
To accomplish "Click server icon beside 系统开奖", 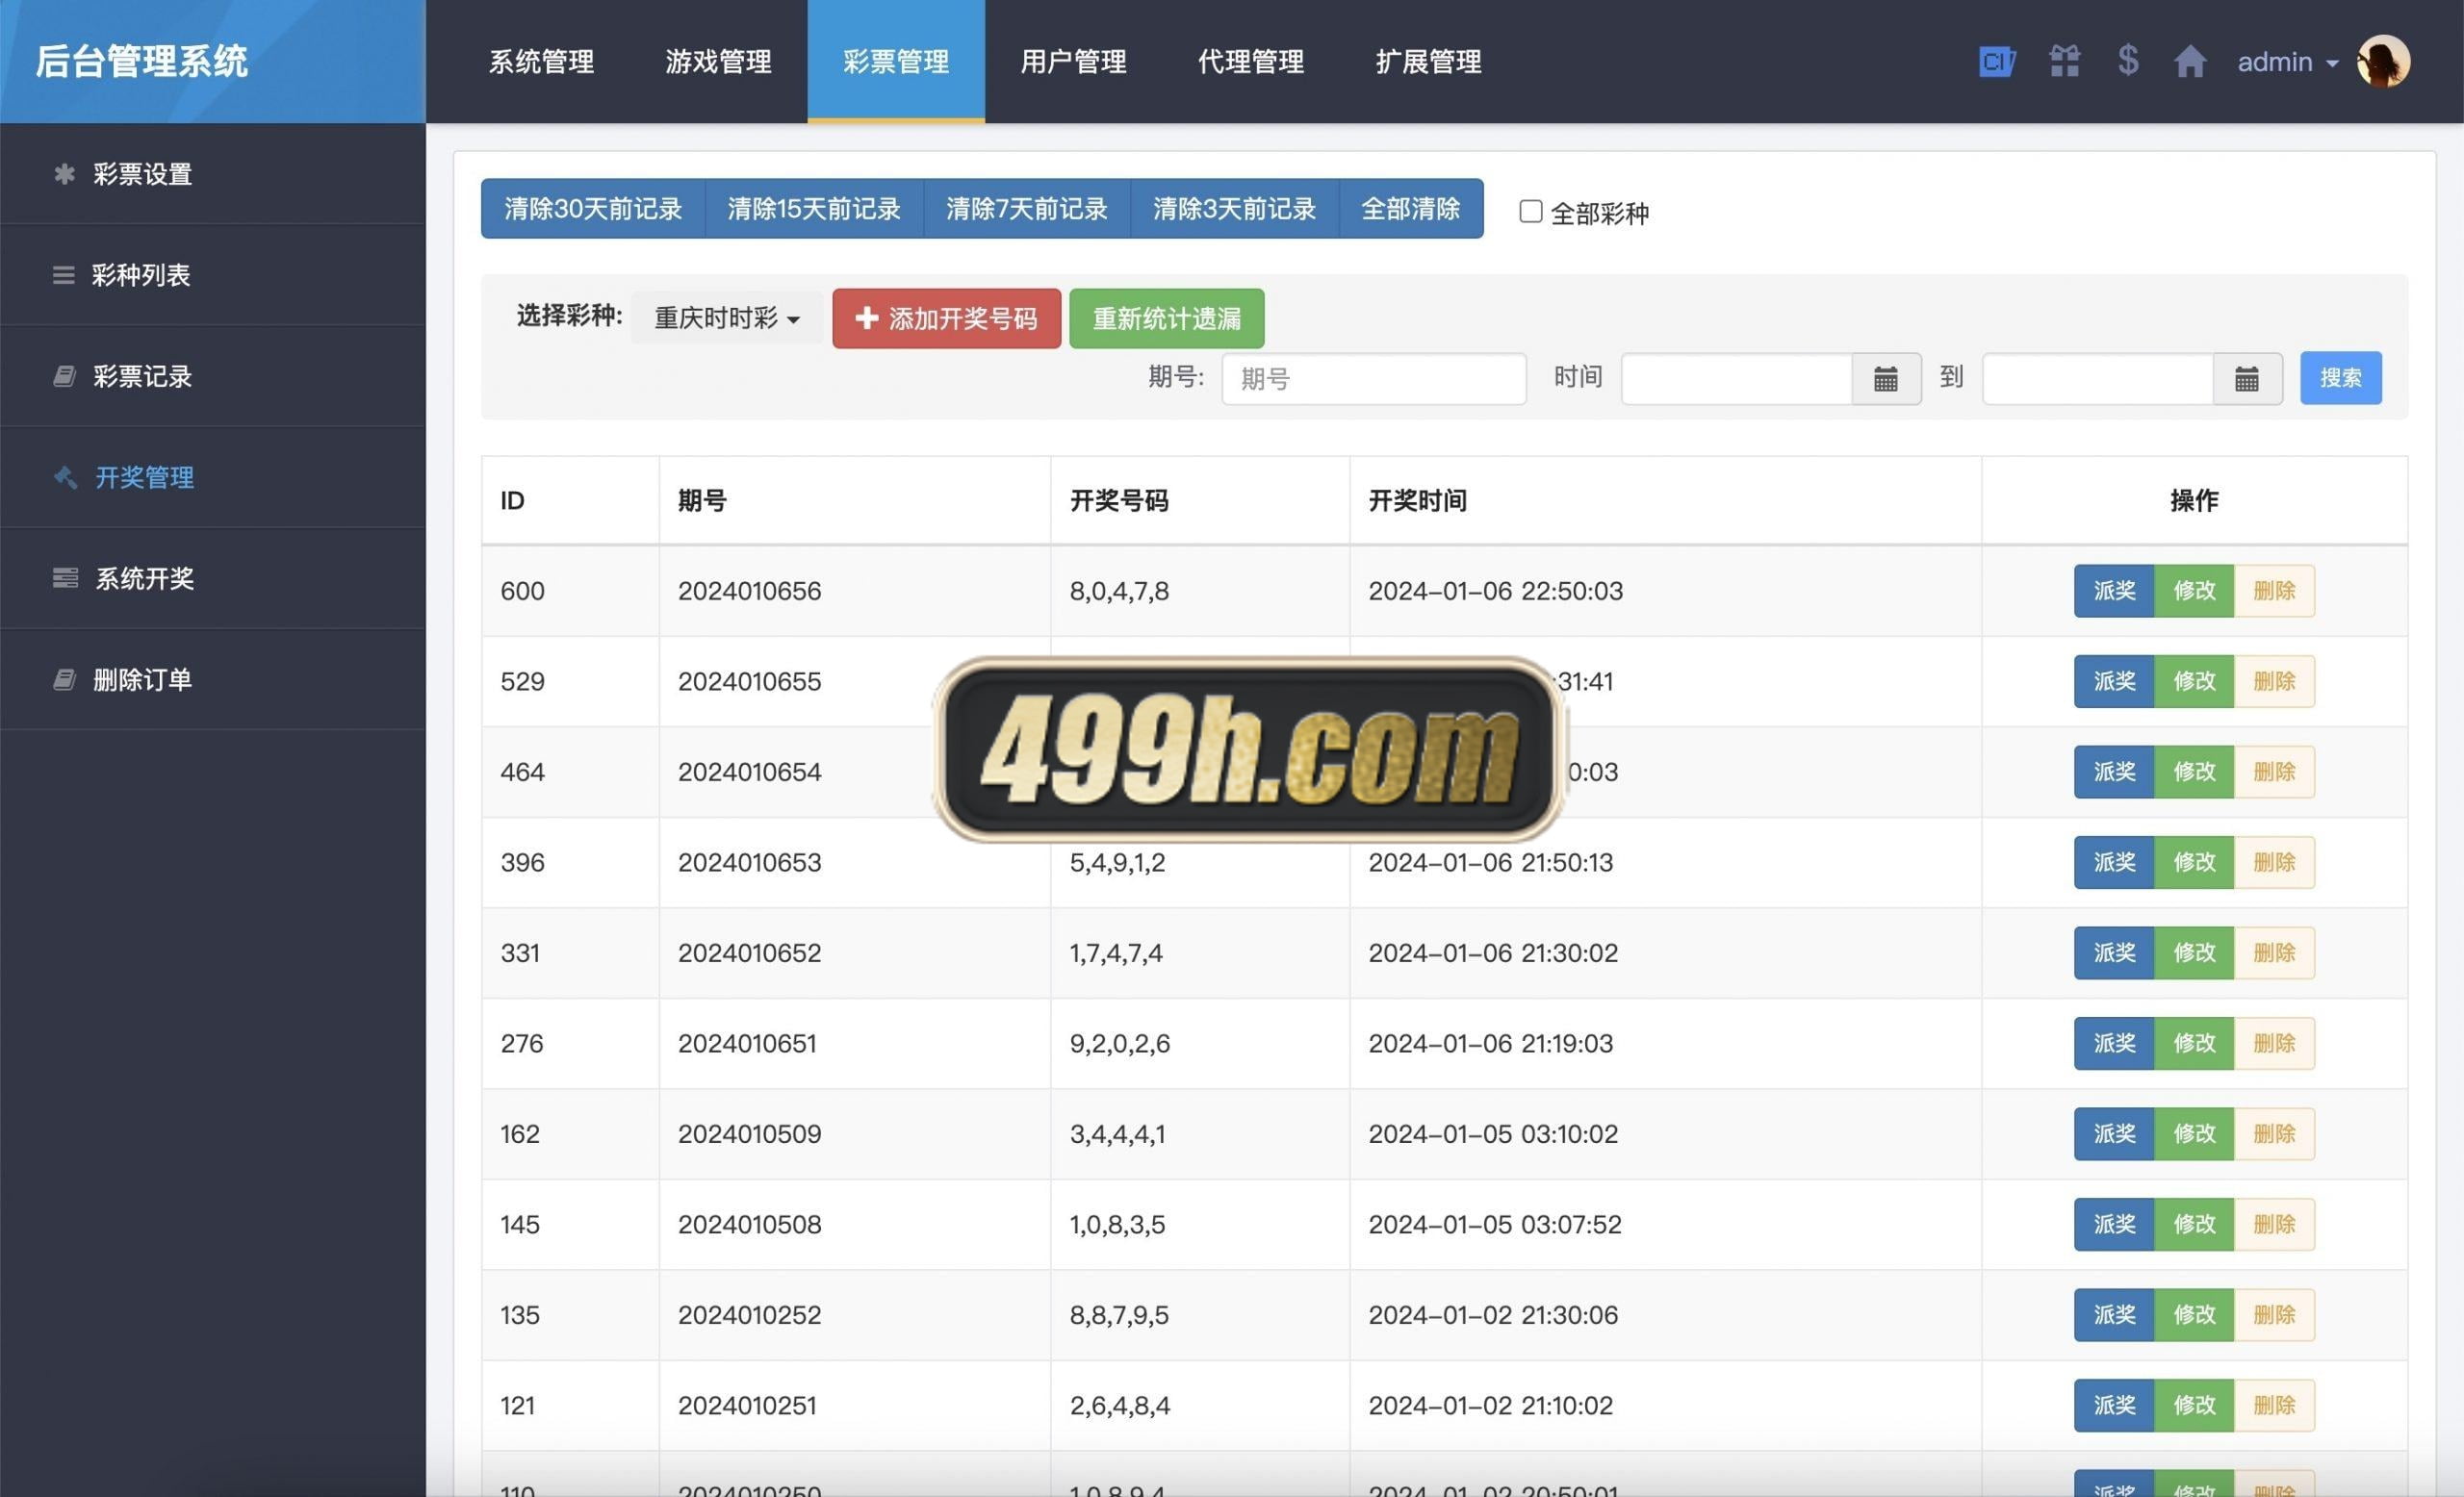I will [65, 578].
